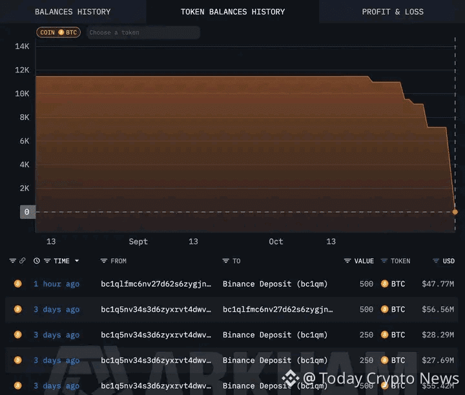
Task: Click Binance Deposit (bc1qm) in $47.77M row
Action: [x=275, y=284]
